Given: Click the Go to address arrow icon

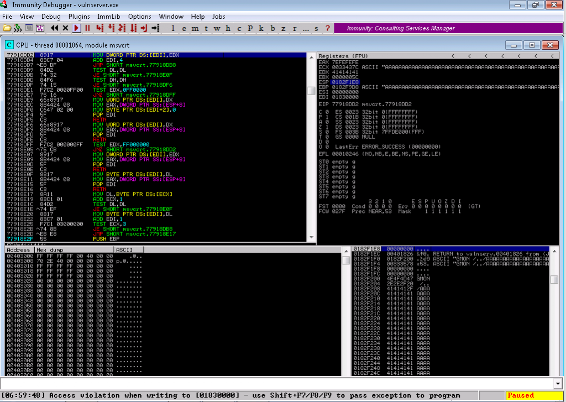Looking at the screenshot, I should point(155,28).
